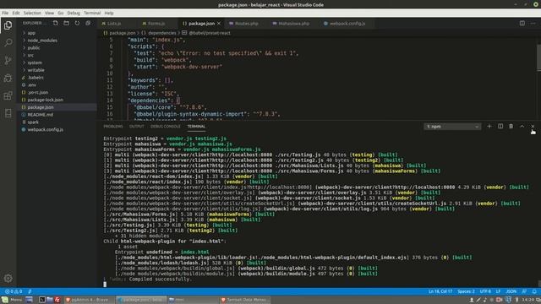The width and height of the screenshot is (541, 304).
Task: Switch to the Mahasiswa.php editor tab
Action: [x=293, y=24]
